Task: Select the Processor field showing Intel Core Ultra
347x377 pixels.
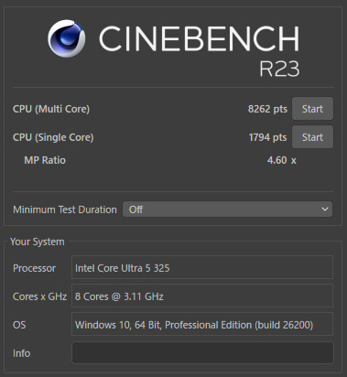Action: (202, 267)
